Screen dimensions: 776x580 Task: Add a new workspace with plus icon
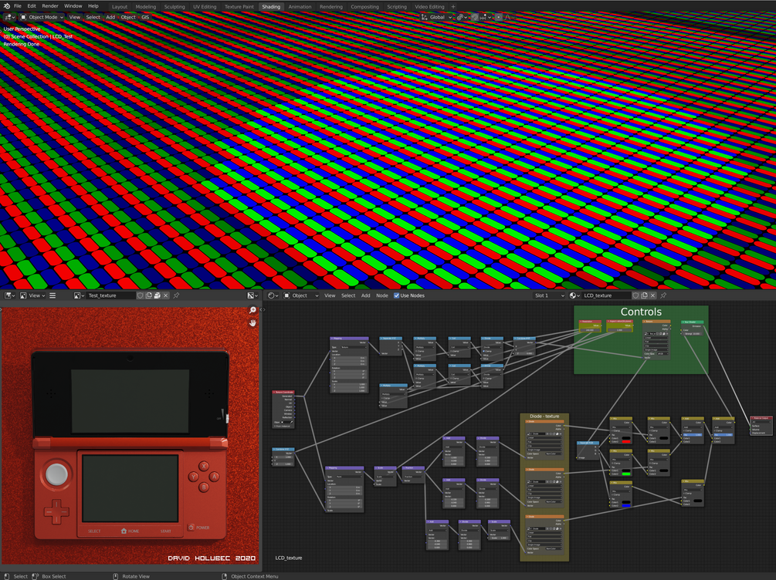click(452, 7)
